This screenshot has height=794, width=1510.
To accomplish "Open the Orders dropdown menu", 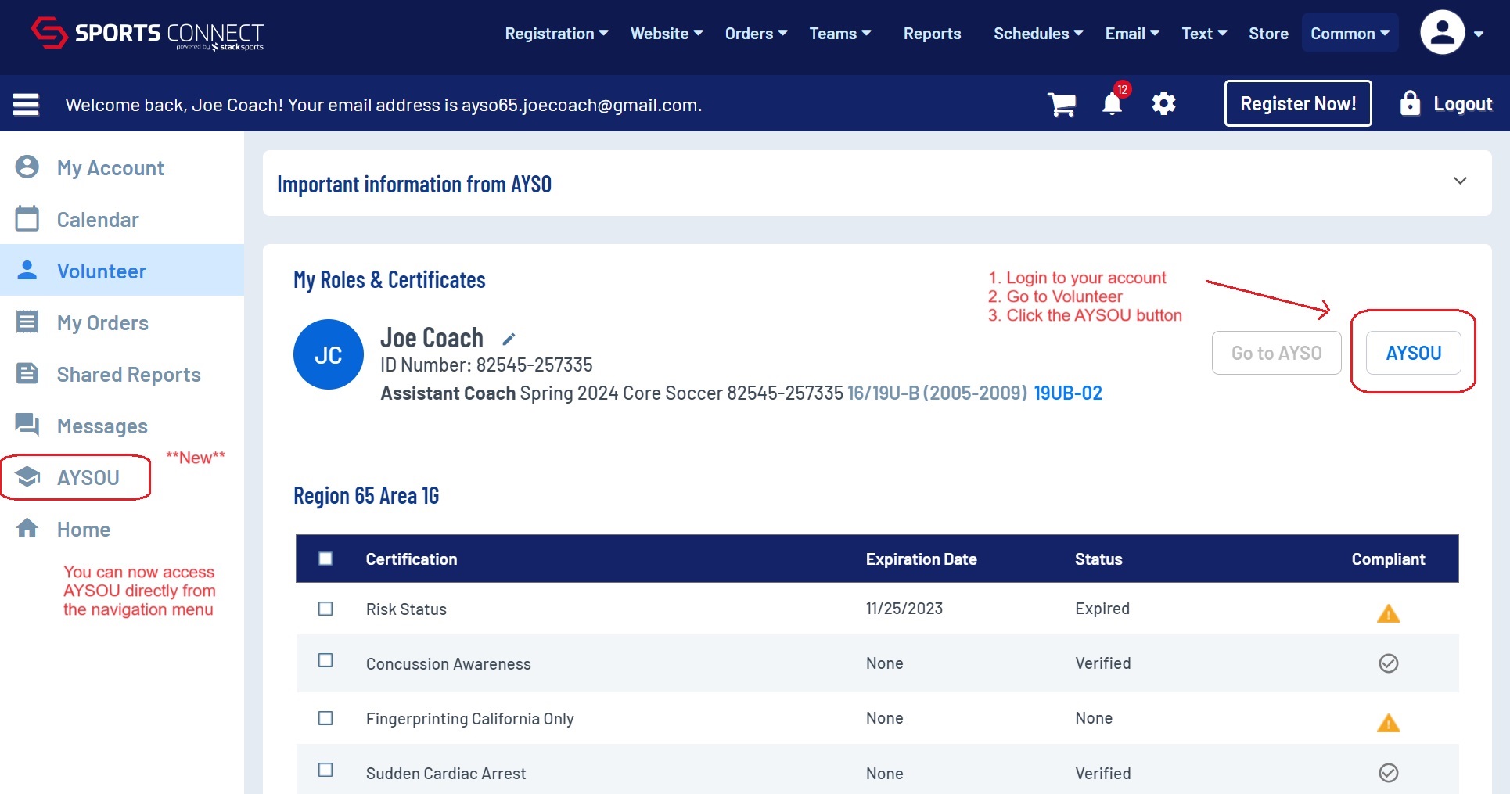I will (x=756, y=34).
